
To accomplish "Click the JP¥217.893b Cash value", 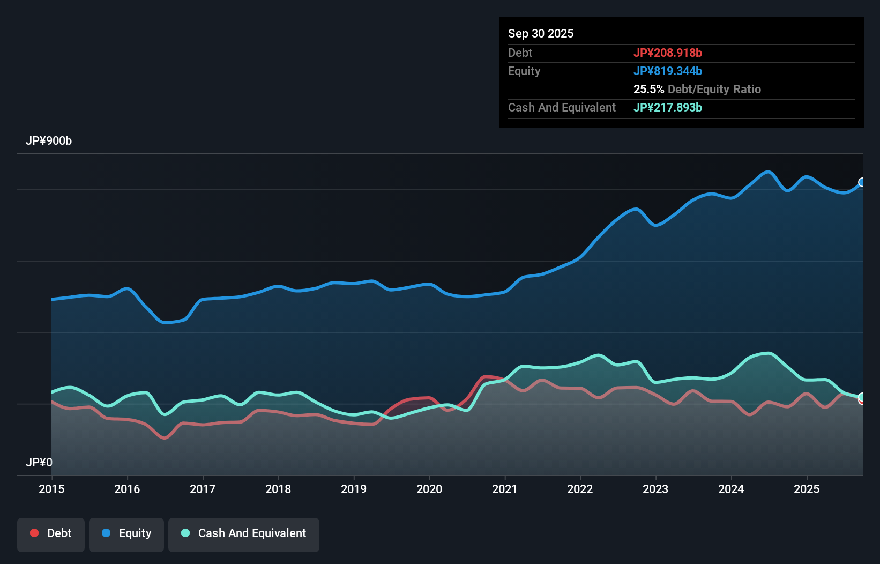I will tap(668, 107).
